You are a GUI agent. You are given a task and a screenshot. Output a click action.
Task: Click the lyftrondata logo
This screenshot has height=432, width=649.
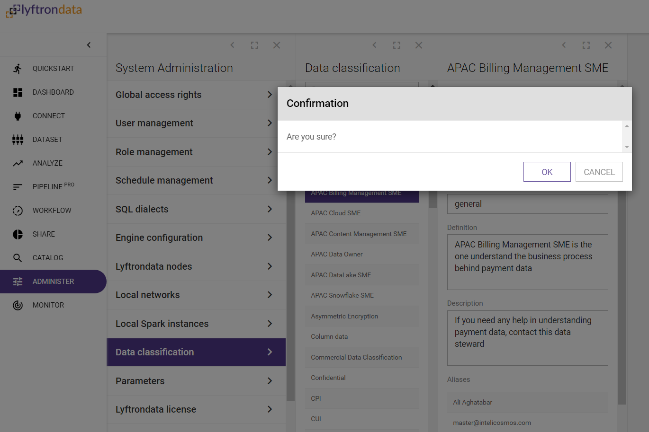(44, 10)
